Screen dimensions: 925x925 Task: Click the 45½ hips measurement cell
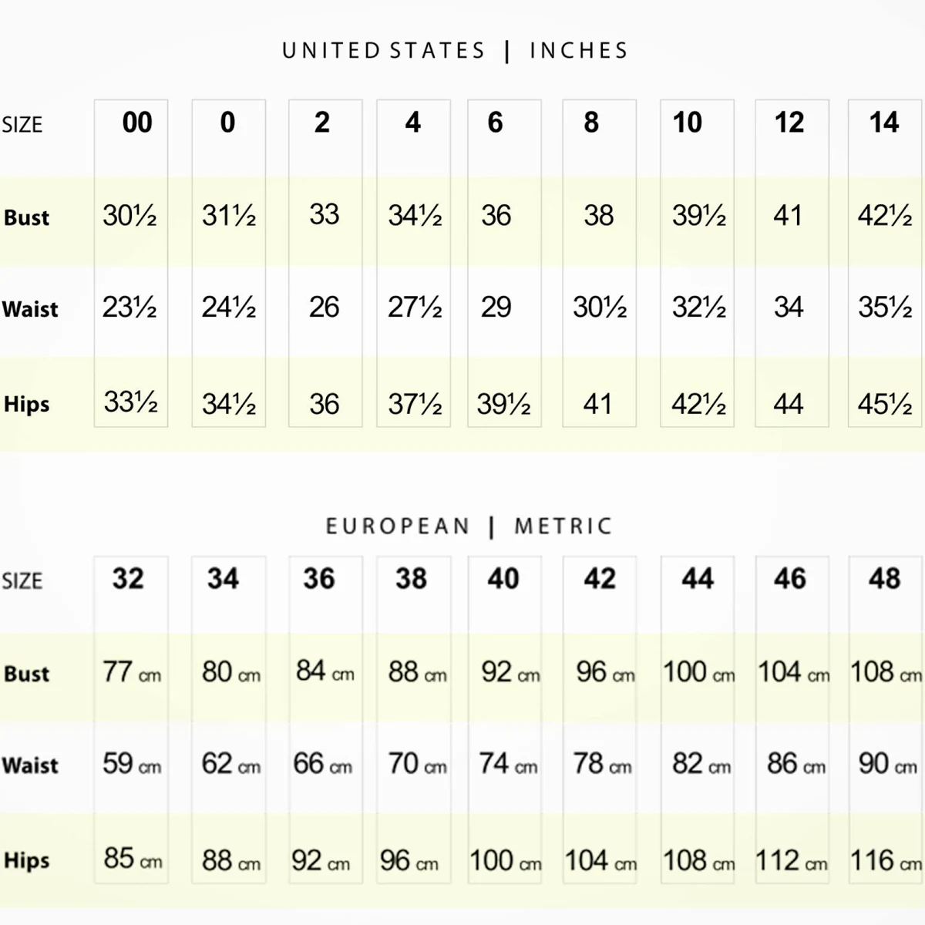pos(884,404)
